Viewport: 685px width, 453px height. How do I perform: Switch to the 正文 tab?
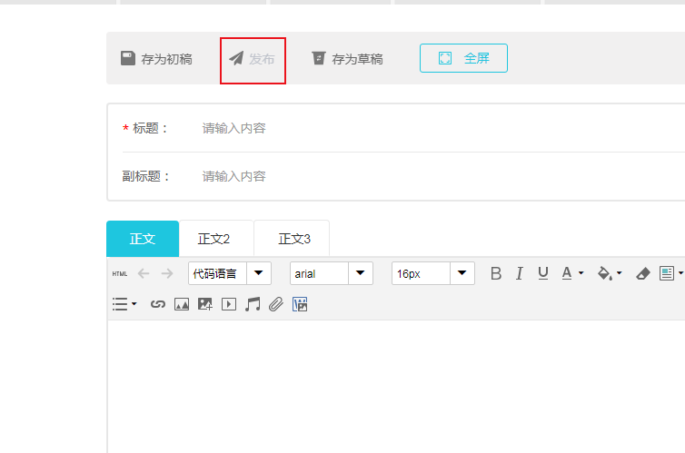tap(143, 239)
